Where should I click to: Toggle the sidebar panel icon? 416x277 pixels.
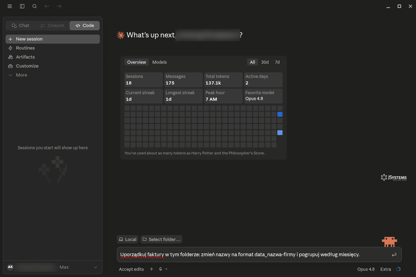coord(22,6)
